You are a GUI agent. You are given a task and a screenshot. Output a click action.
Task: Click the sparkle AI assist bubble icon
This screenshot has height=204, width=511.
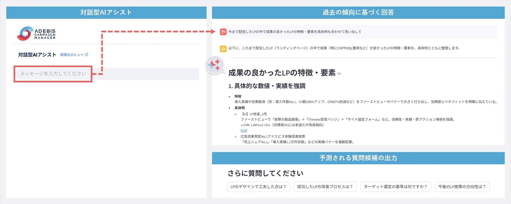pos(214,65)
